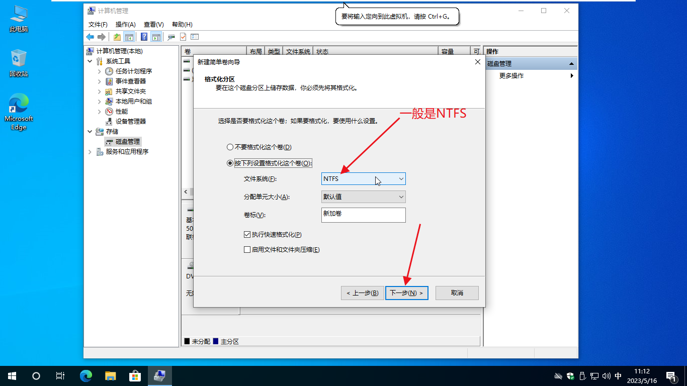Click the 卷标 text field
Image resolution: width=687 pixels, height=386 pixels.
coord(363,215)
